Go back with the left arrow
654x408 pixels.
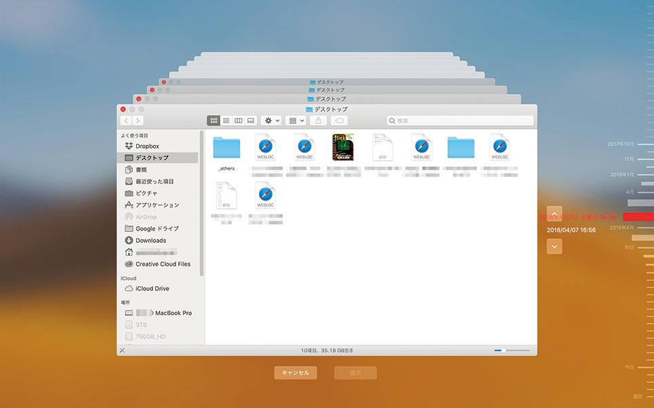pyautogui.click(x=126, y=120)
